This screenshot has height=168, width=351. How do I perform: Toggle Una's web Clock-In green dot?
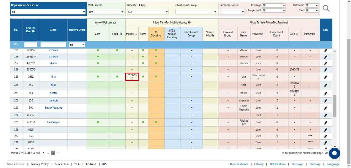[117, 76]
